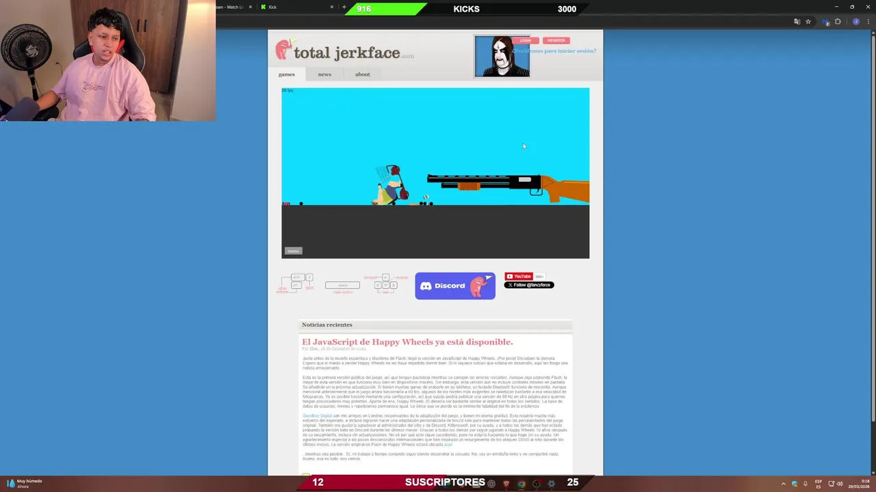Open the browser profile avatar
876x492 pixels.
click(x=855, y=22)
